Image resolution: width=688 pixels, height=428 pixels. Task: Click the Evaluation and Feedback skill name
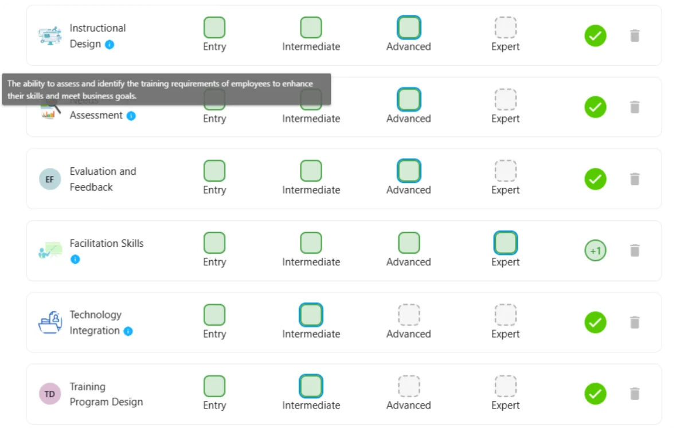coord(103,179)
